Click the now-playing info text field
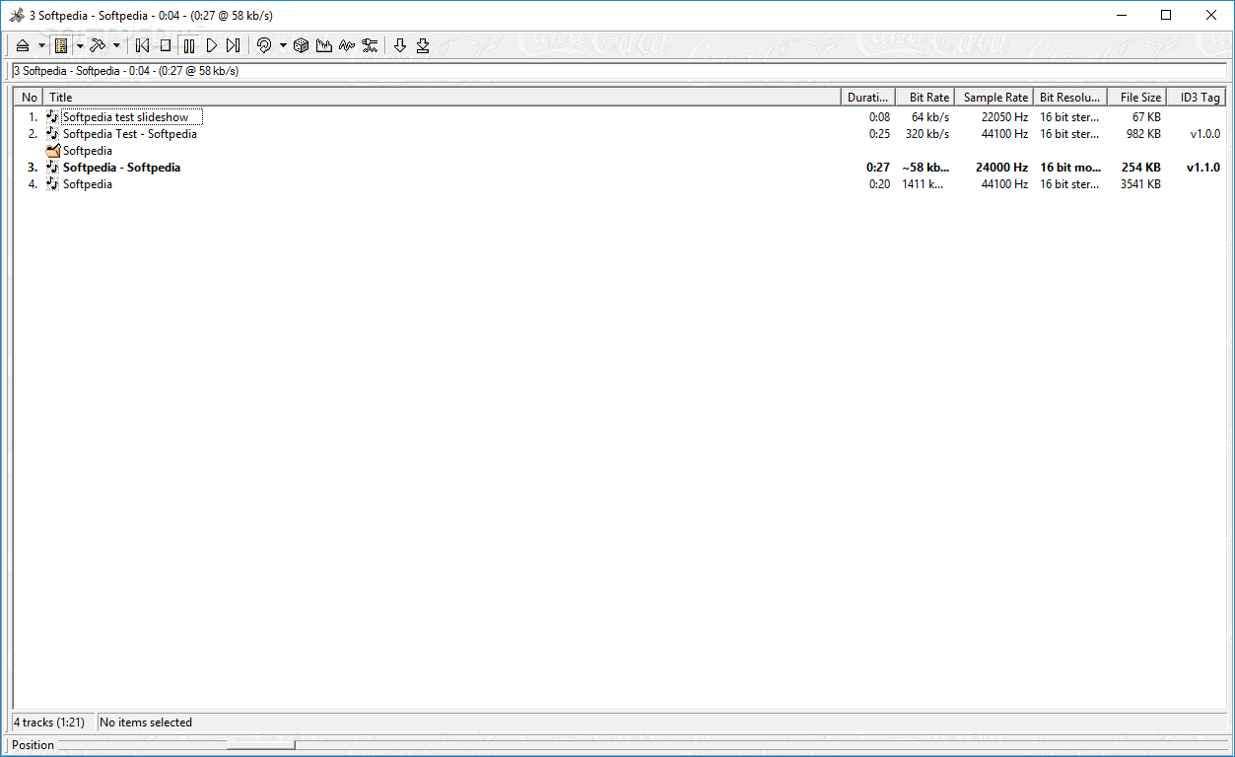The width and height of the screenshot is (1235, 757). click(618, 71)
